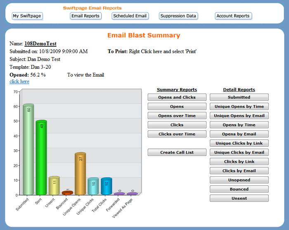Click the Forwarded axis label
289x230 pixels.
click(113, 205)
